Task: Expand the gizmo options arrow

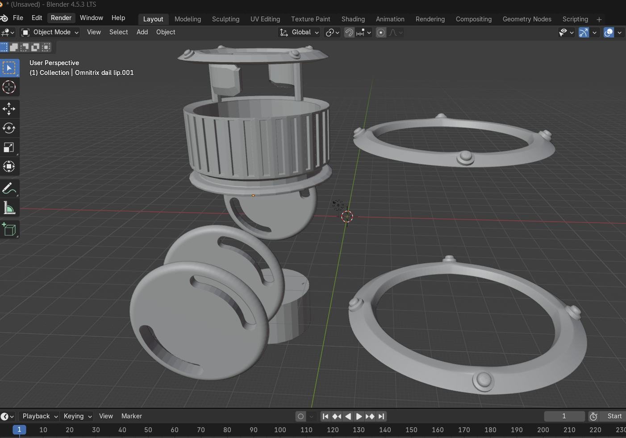Action: (x=594, y=32)
